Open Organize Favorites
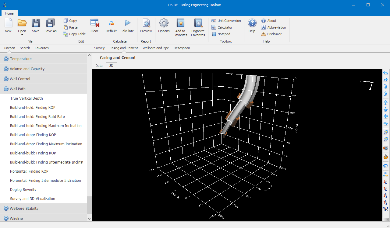This screenshot has width=390, height=228. (x=198, y=23)
